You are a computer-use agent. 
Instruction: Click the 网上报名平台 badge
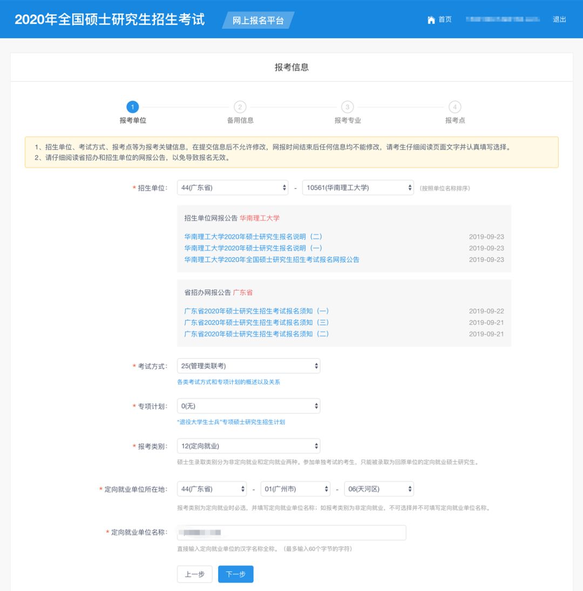[259, 21]
